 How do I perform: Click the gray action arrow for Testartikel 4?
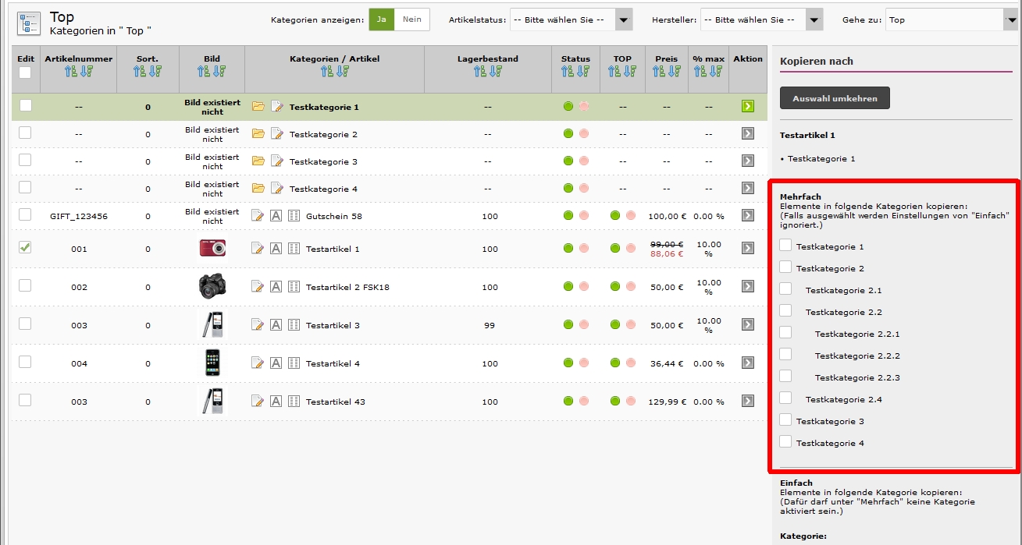coord(748,363)
